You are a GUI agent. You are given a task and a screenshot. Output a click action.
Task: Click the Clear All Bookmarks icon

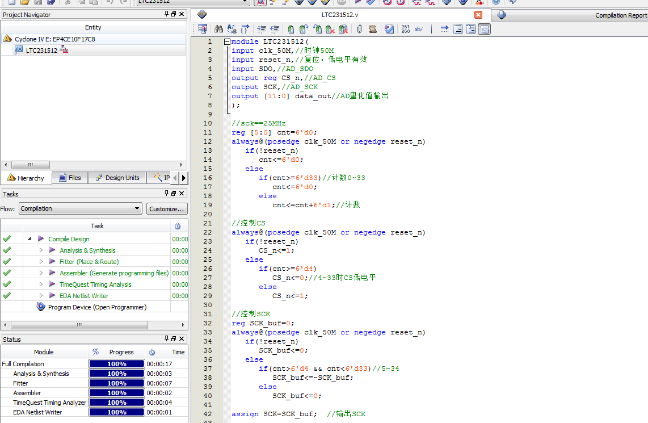(343, 30)
